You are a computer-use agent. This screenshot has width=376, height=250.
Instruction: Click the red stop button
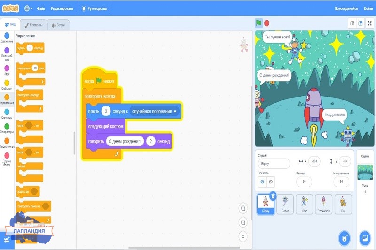coord(266,23)
